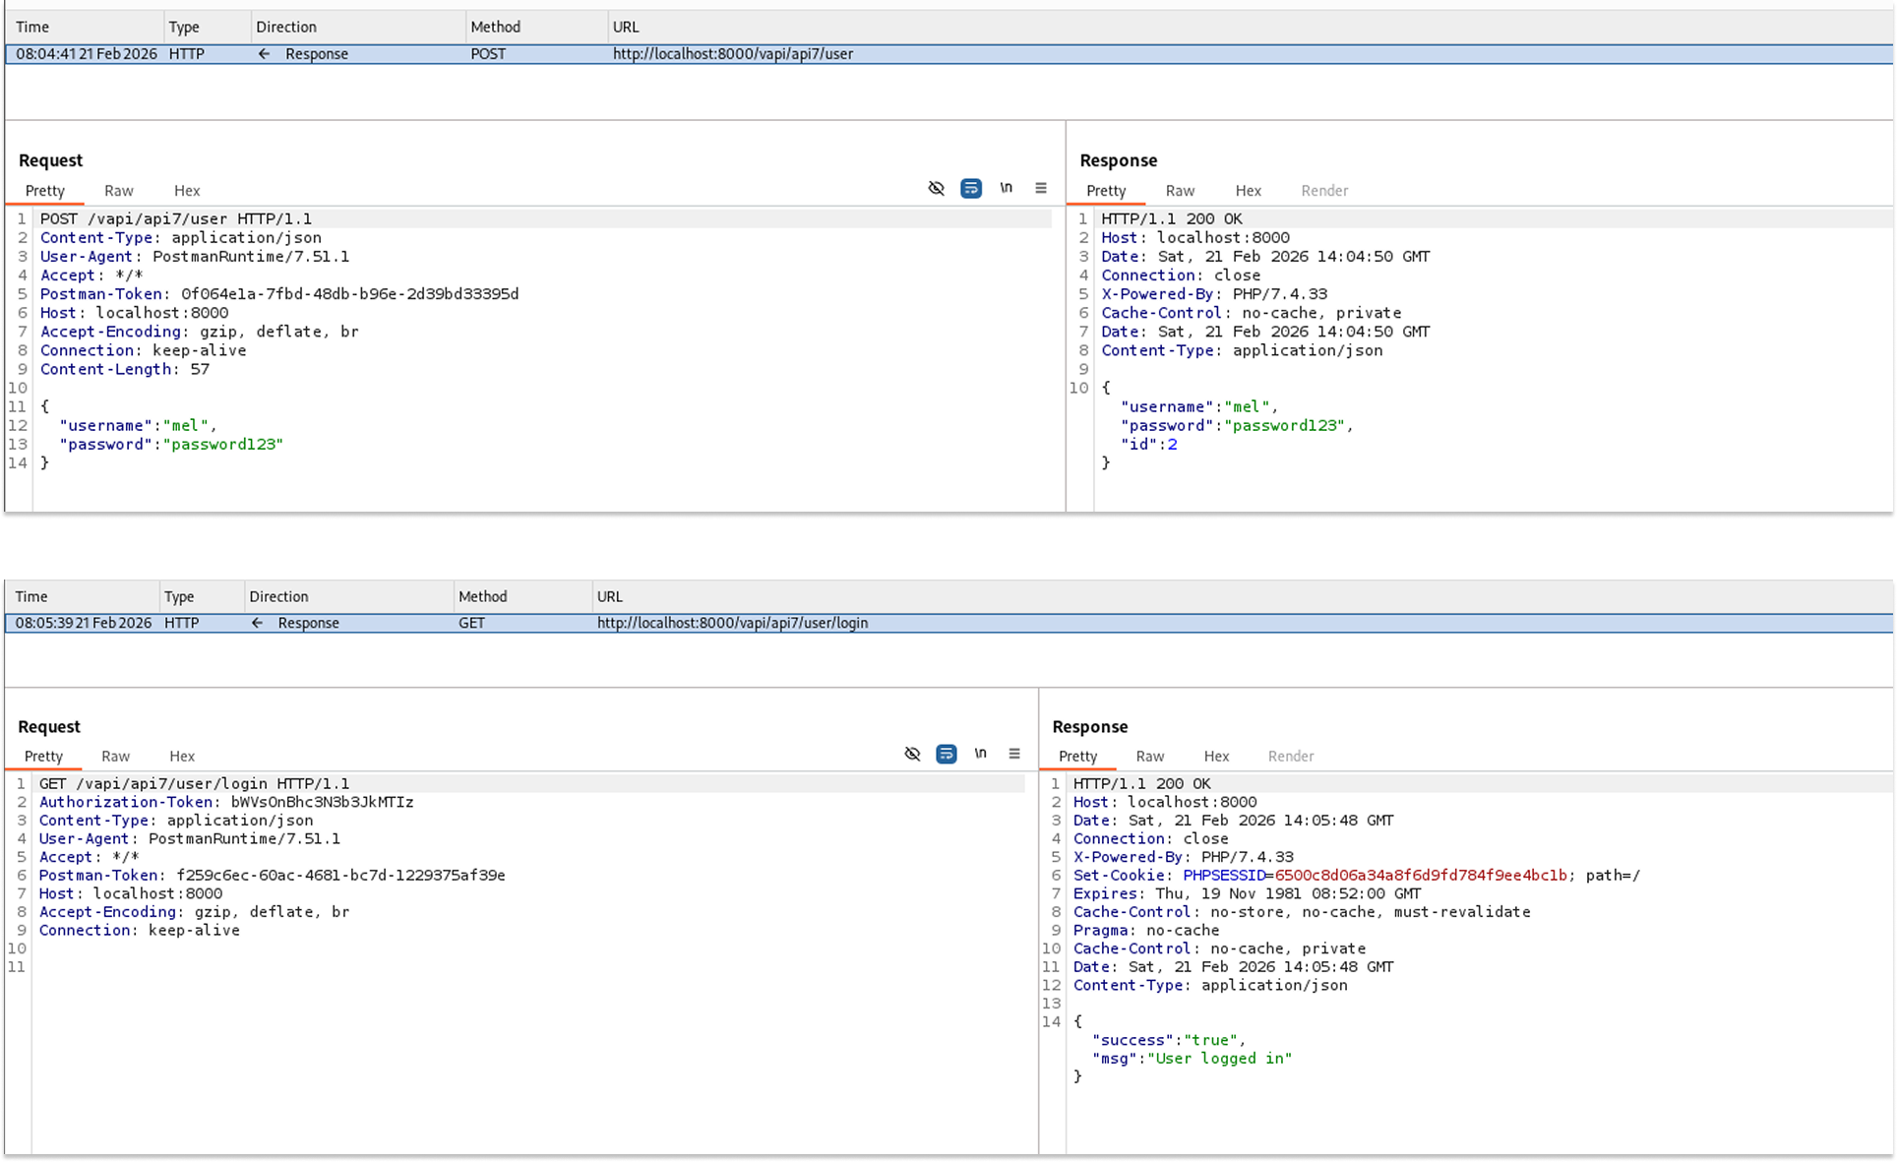Image resolution: width=1897 pixels, height=1162 pixels.
Task: Click the \n icon in bottom Request panel
Action: coord(980,754)
